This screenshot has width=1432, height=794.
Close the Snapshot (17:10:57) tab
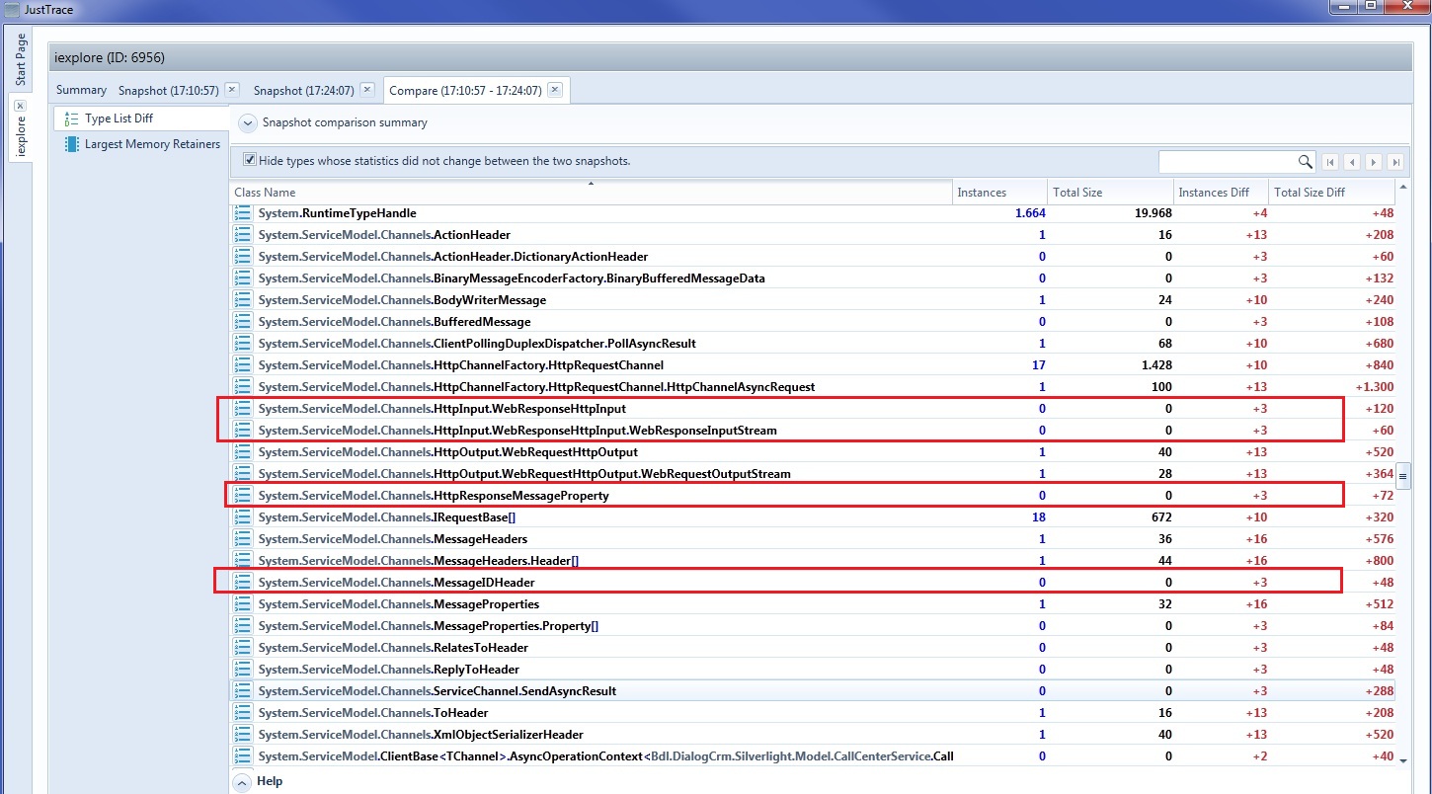click(x=232, y=89)
